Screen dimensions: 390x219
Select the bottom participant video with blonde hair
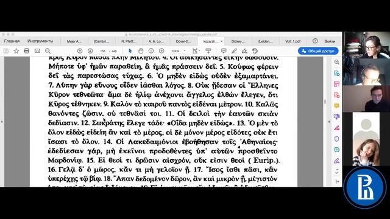[x=366, y=153]
